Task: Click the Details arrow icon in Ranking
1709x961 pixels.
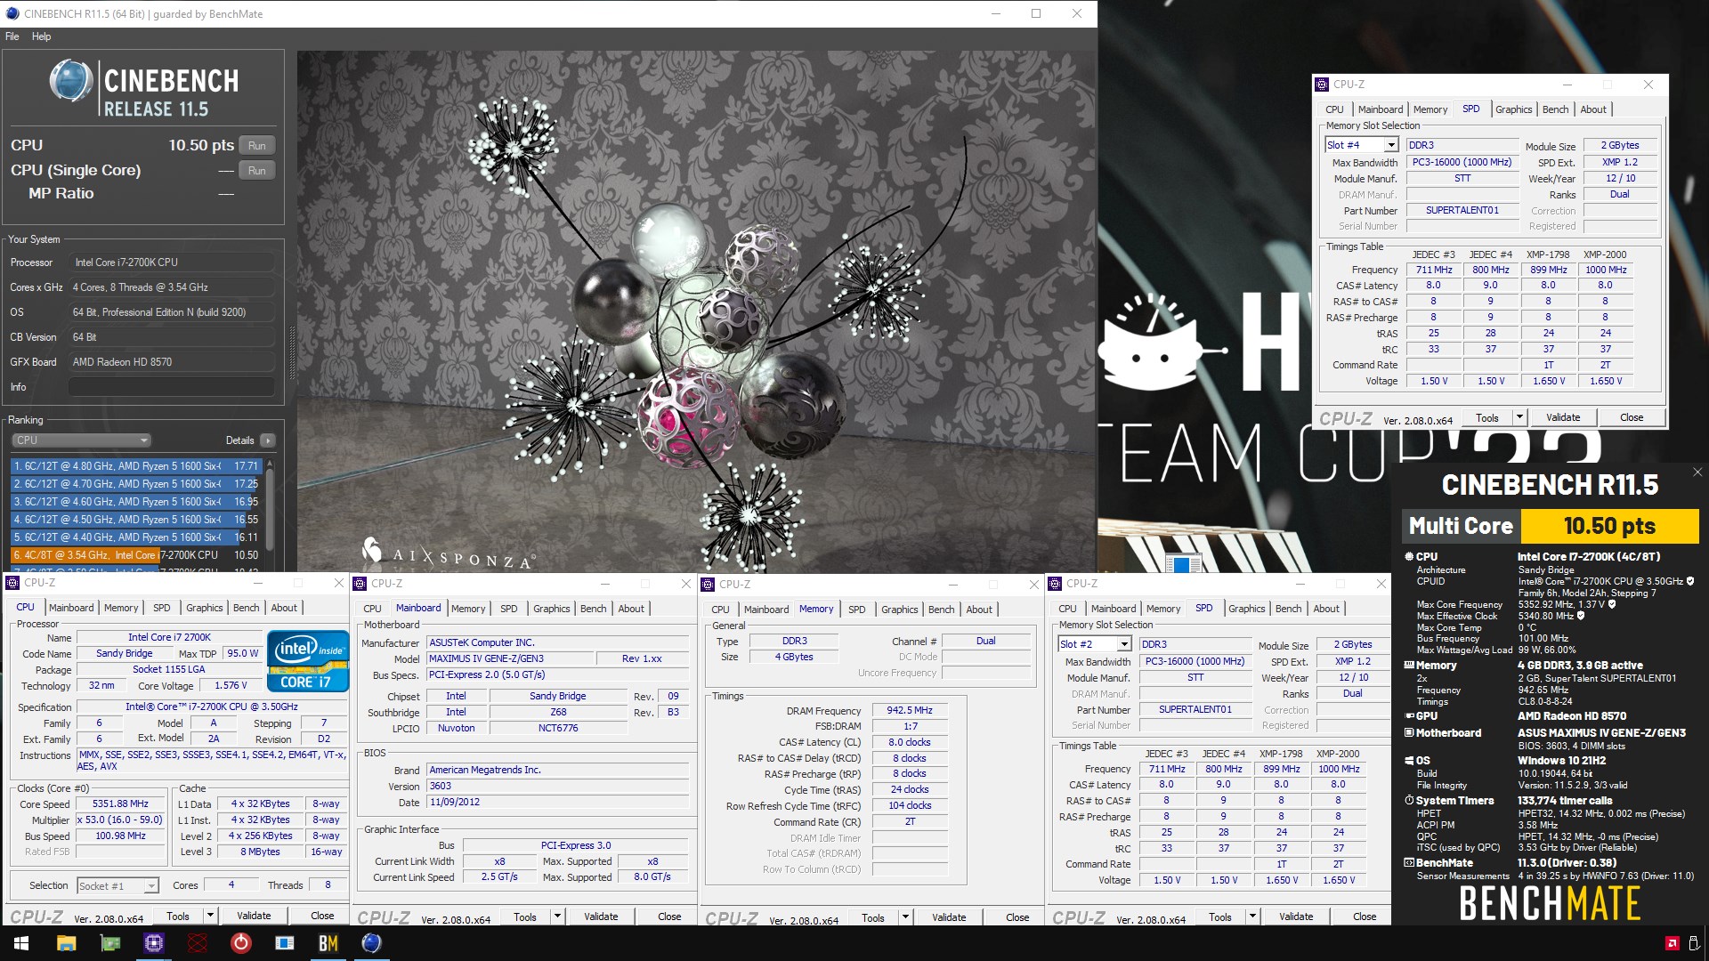Action: tap(268, 440)
